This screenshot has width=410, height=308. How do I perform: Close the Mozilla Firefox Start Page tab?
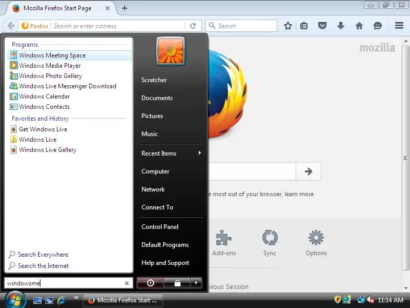pos(108,8)
